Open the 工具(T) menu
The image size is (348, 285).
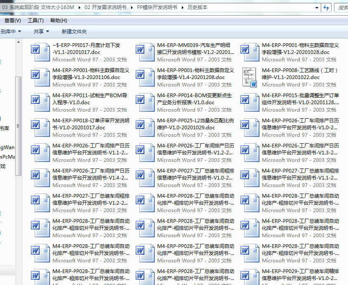pyautogui.click(x=35, y=21)
